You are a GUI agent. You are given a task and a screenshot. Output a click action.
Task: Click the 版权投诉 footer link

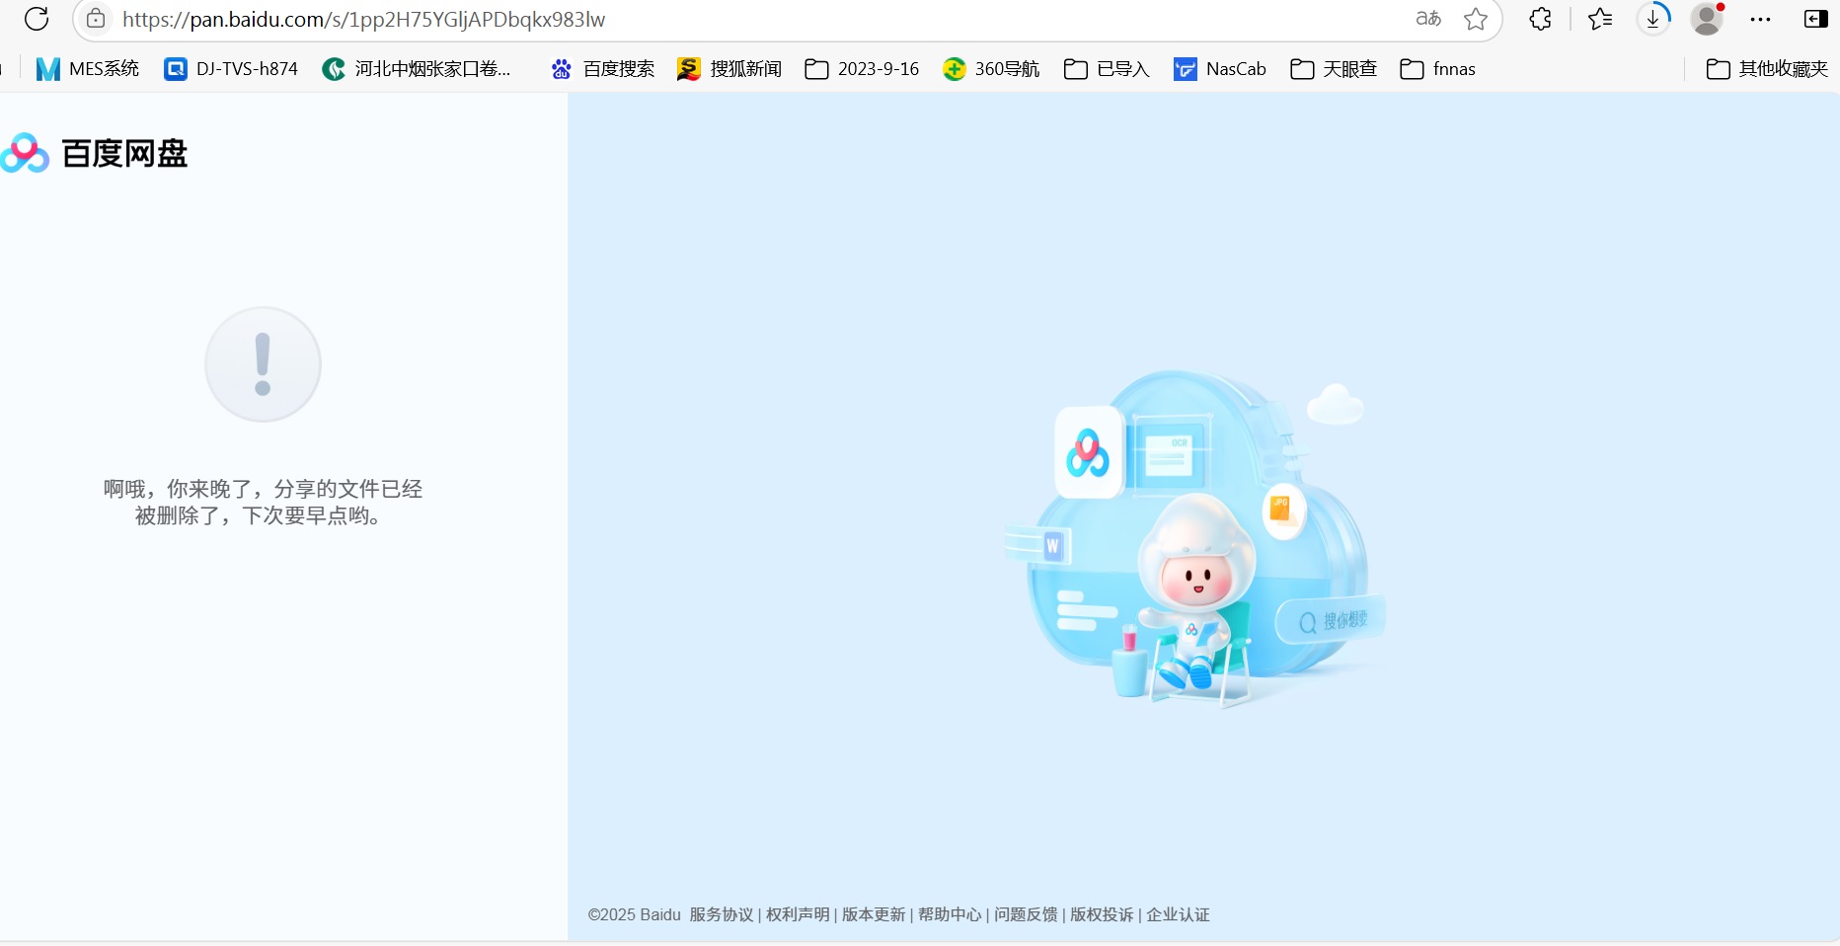tap(1101, 914)
